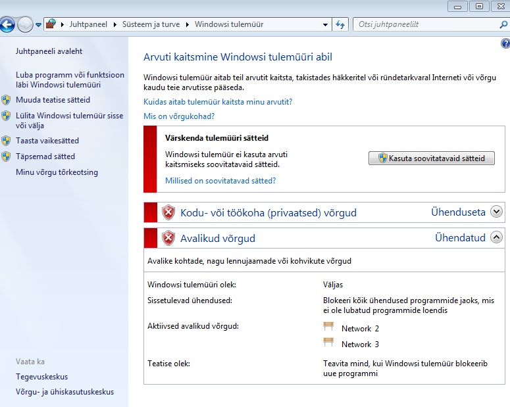
Task: Expand the arrow after the firewall icon
Action: point(62,24)
